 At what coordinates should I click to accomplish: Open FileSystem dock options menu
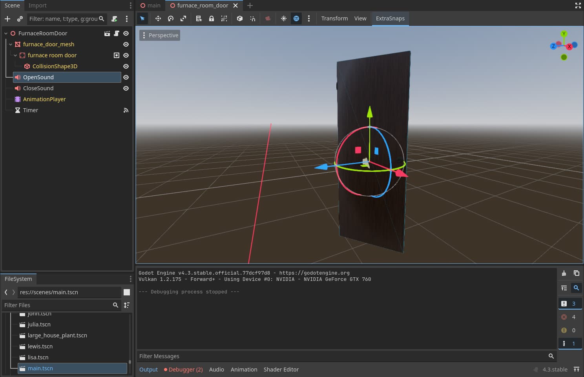[131, 279]
